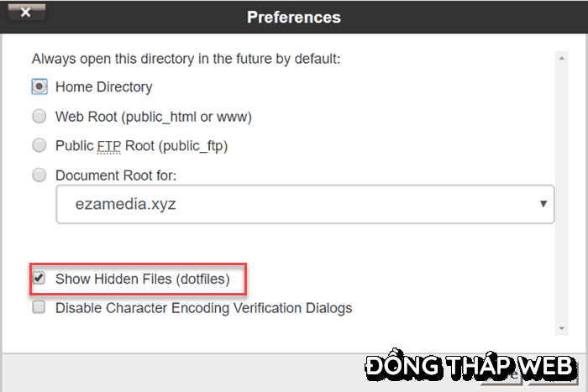Click the Web Root (public_html or www) label
Screen dimensions: 588x392
154,117
